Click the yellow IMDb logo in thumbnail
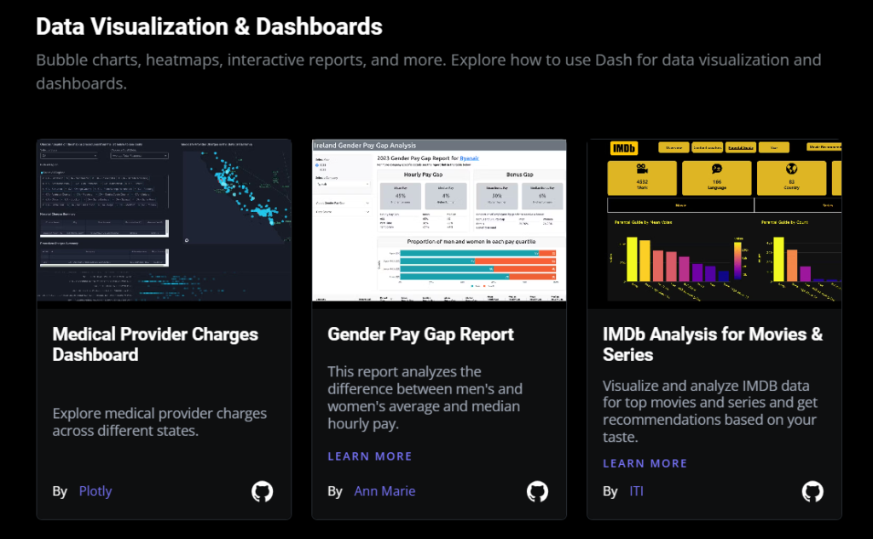Viewport: 873px width, 539px height. coord(624,148)
